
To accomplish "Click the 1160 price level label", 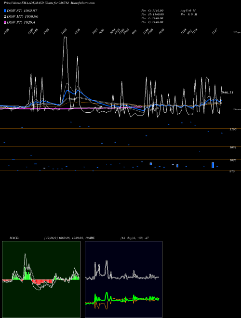I will pyautogui.click(x=233, y=129).
